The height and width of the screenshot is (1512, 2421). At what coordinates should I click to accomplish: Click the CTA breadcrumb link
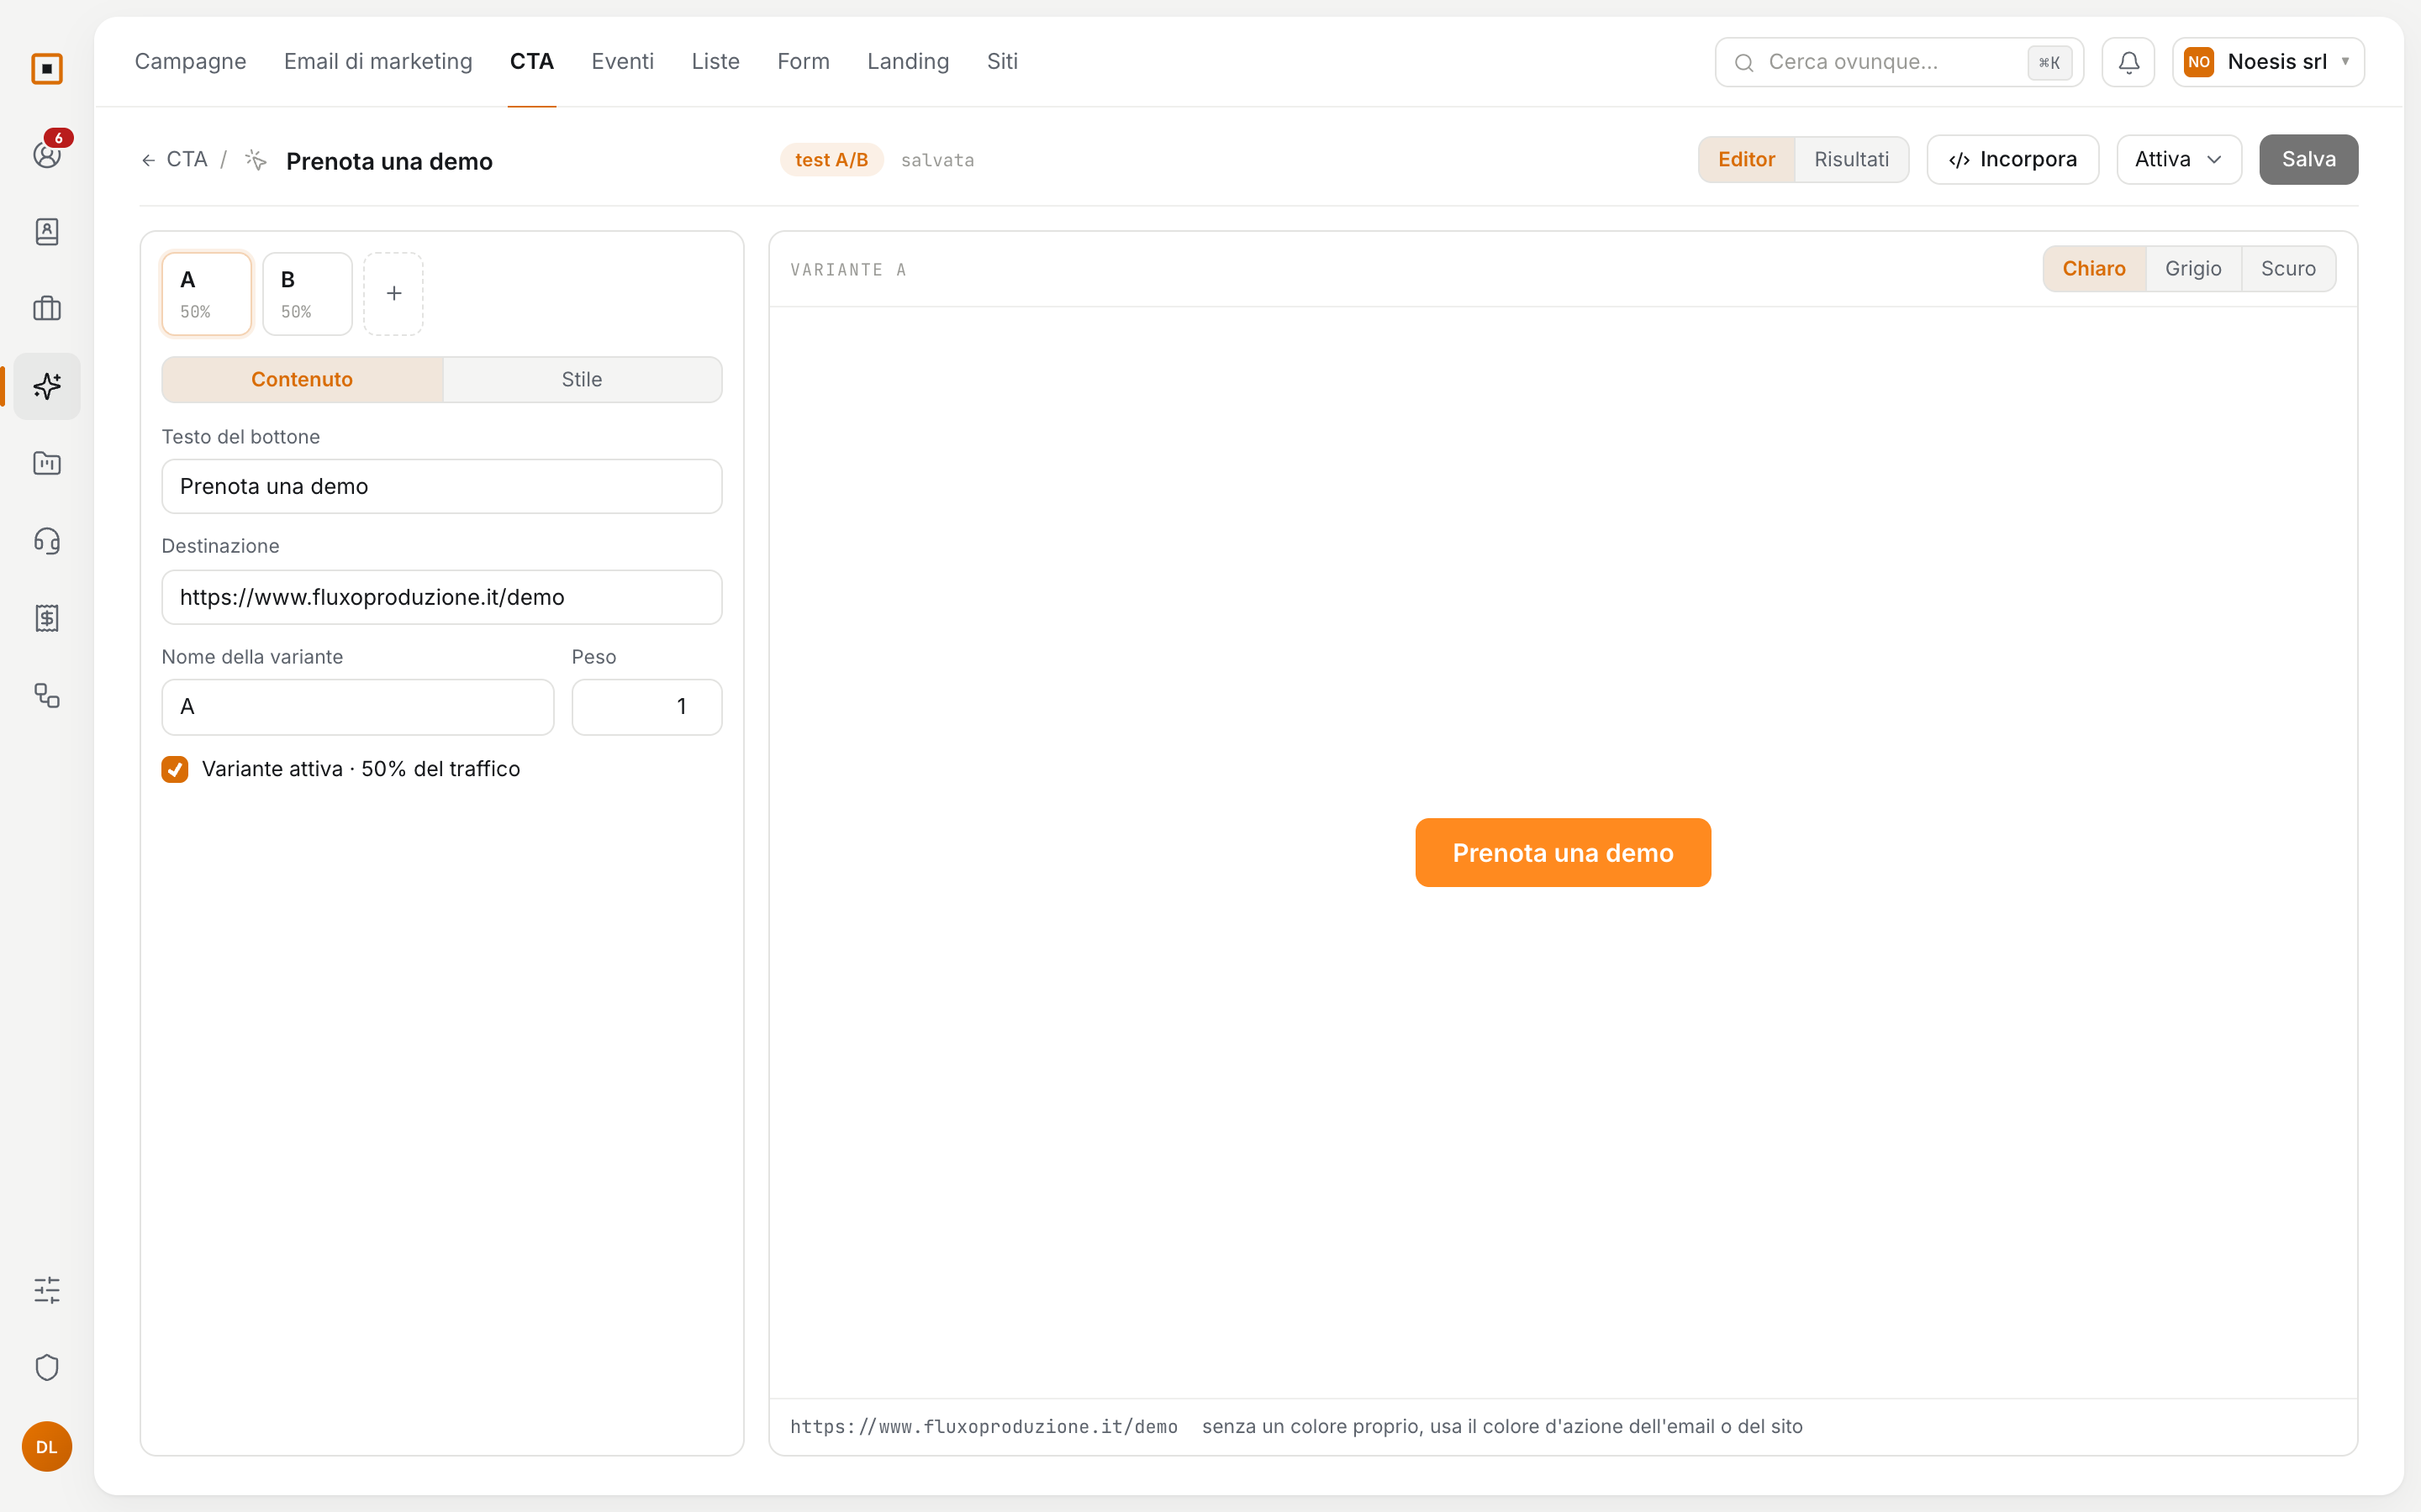pos(187,160)
